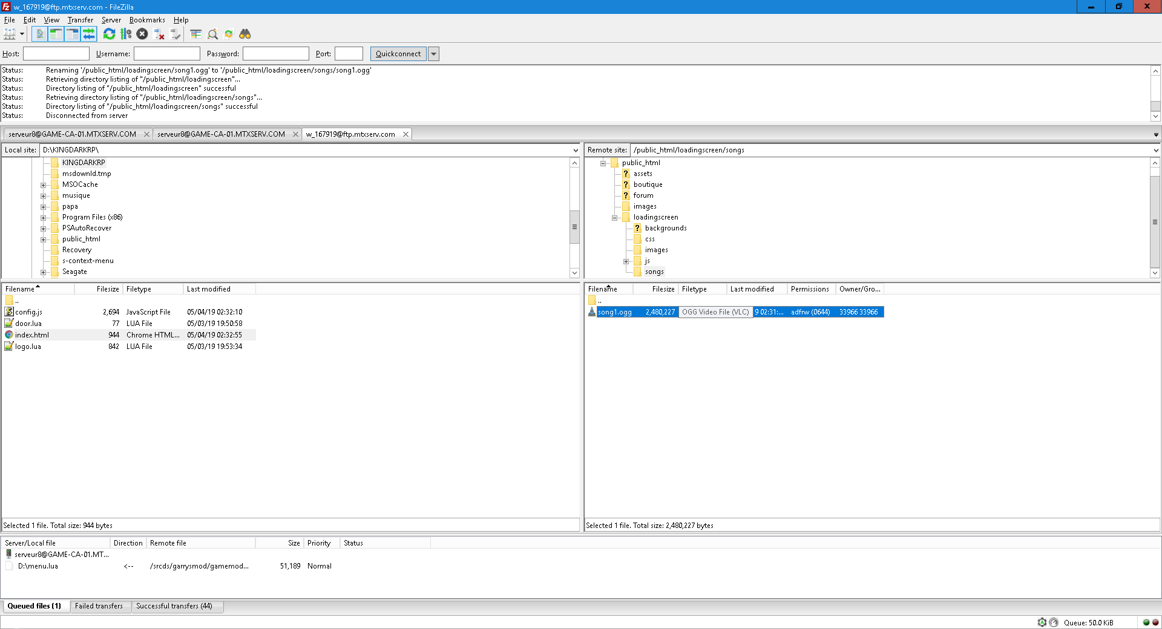Click the message log scroll down arrow
Viewport: 1162px width, 629px height.
pos(1155,117)
